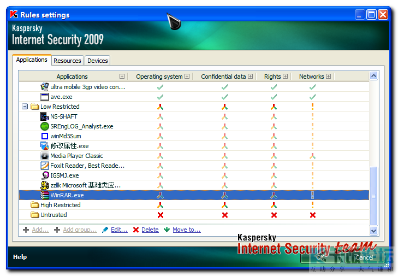Click the Add group plus icon
This screenshot has height=276, width=398.
click(57, 230)
